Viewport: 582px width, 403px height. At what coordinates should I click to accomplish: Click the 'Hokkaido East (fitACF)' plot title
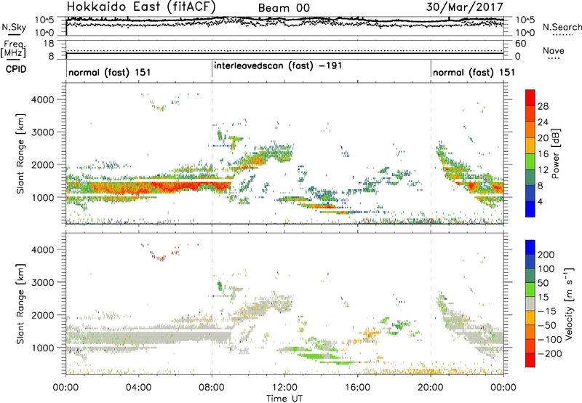(x=141, y=7)
